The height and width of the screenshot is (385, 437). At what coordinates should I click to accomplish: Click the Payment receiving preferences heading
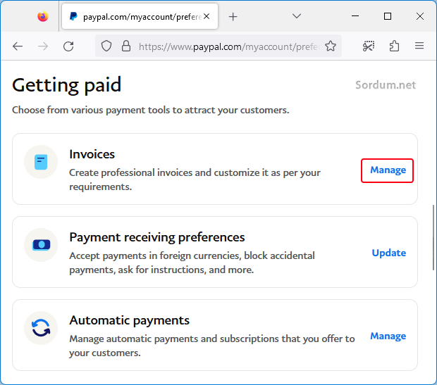(157, 237)
